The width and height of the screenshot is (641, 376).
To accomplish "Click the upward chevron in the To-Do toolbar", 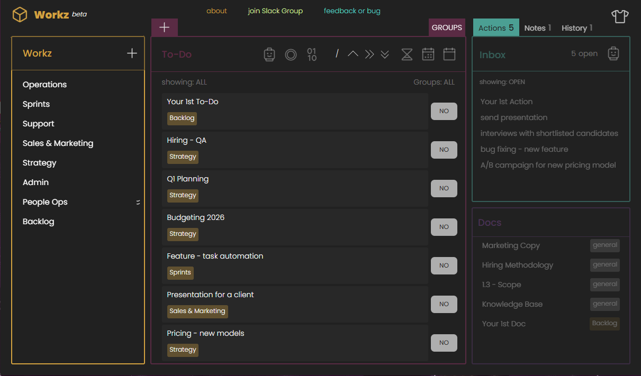I will [x=353, y=54].
